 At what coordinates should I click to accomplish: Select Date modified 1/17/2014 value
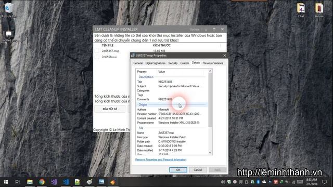170,150
